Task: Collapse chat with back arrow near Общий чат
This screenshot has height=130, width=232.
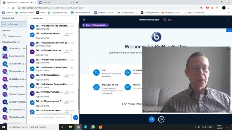Action: (31, 18)
